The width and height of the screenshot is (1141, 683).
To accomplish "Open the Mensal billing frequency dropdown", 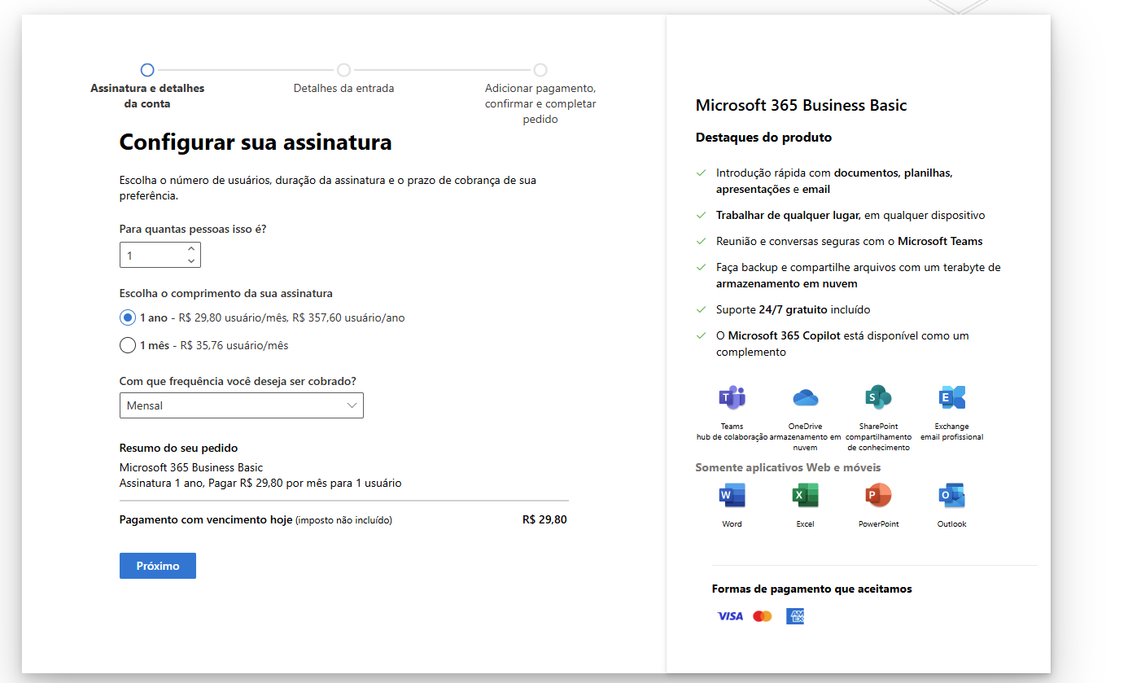I will tap(242, 405).
